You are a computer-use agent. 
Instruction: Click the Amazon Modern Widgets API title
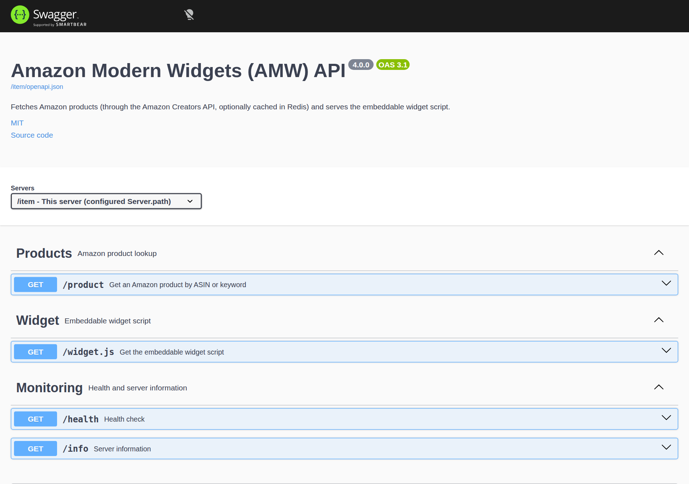coord(178,71)
